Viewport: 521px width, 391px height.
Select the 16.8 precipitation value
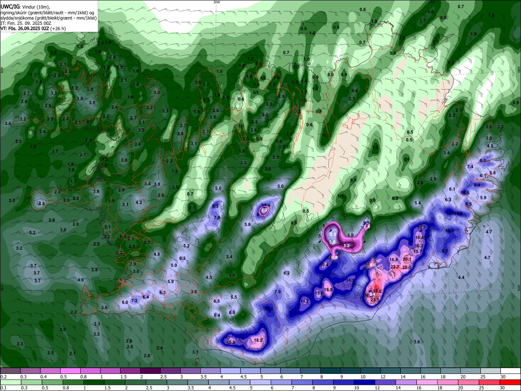[394, 260]
